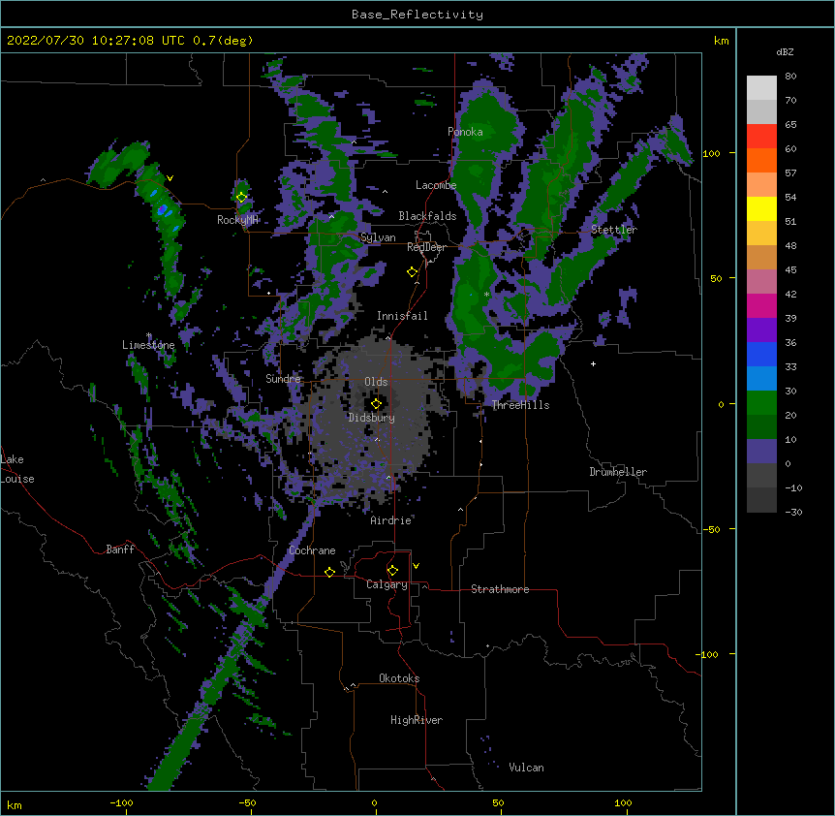
Task: Click the dBZ legend heading
Action: pos(785,52)
